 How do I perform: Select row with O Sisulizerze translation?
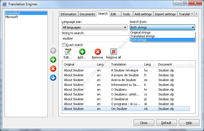[x=126, y=99]
